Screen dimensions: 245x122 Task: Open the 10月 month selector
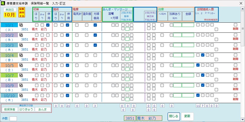tap(10, 15)
